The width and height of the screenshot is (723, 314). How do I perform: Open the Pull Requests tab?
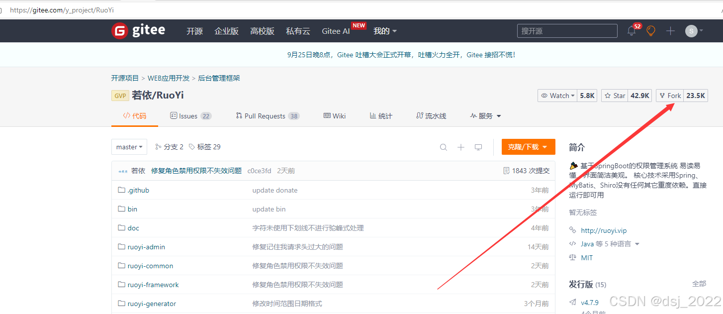268,116
